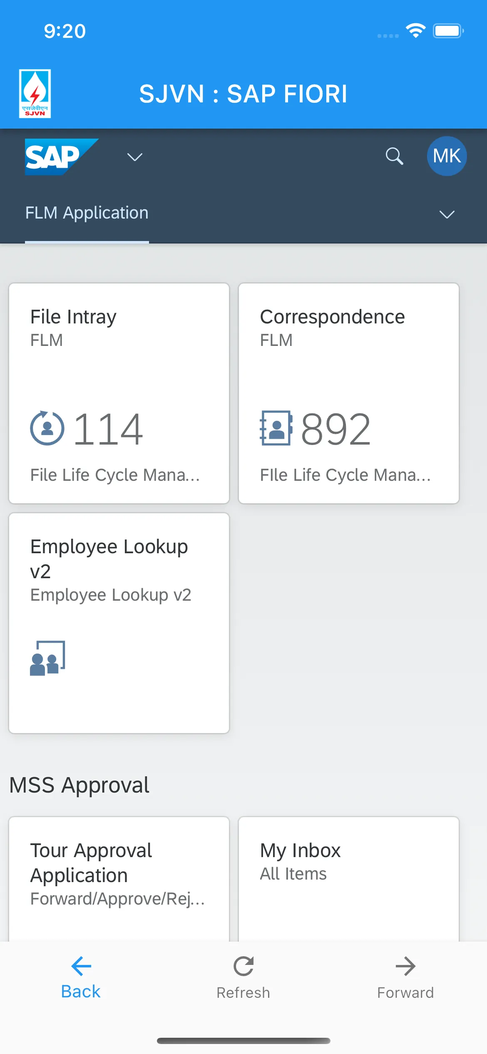Click the SJVN : SAP FIORI title
Screen dimensions: 487x1054
(x=243, y=94)
